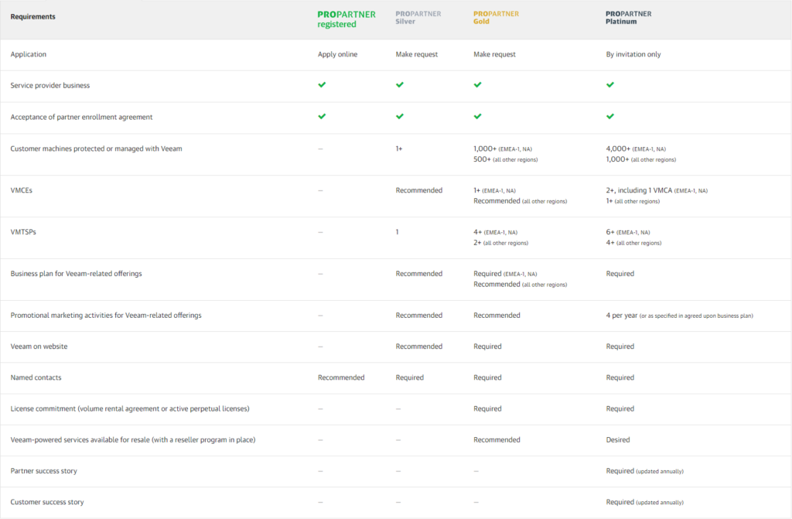Click Platinum '6+ (EMEA-1, NA)' VMTSPs value
The width and height of the screenshot is (792, 519).
click(628, 232)
